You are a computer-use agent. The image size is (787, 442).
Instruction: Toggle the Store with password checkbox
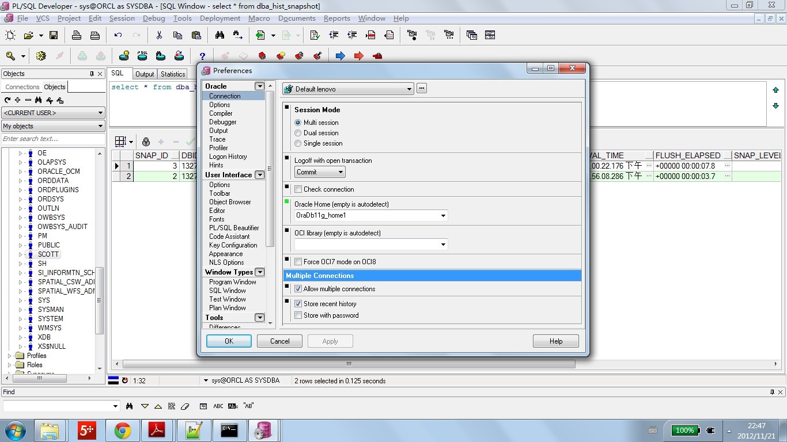tap(298, 315)
